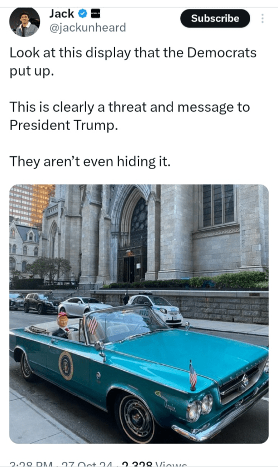The width and height of the screenshot is (278, 467).
Task: Click the masked figure seated in convertible
Action: (62, 325)
